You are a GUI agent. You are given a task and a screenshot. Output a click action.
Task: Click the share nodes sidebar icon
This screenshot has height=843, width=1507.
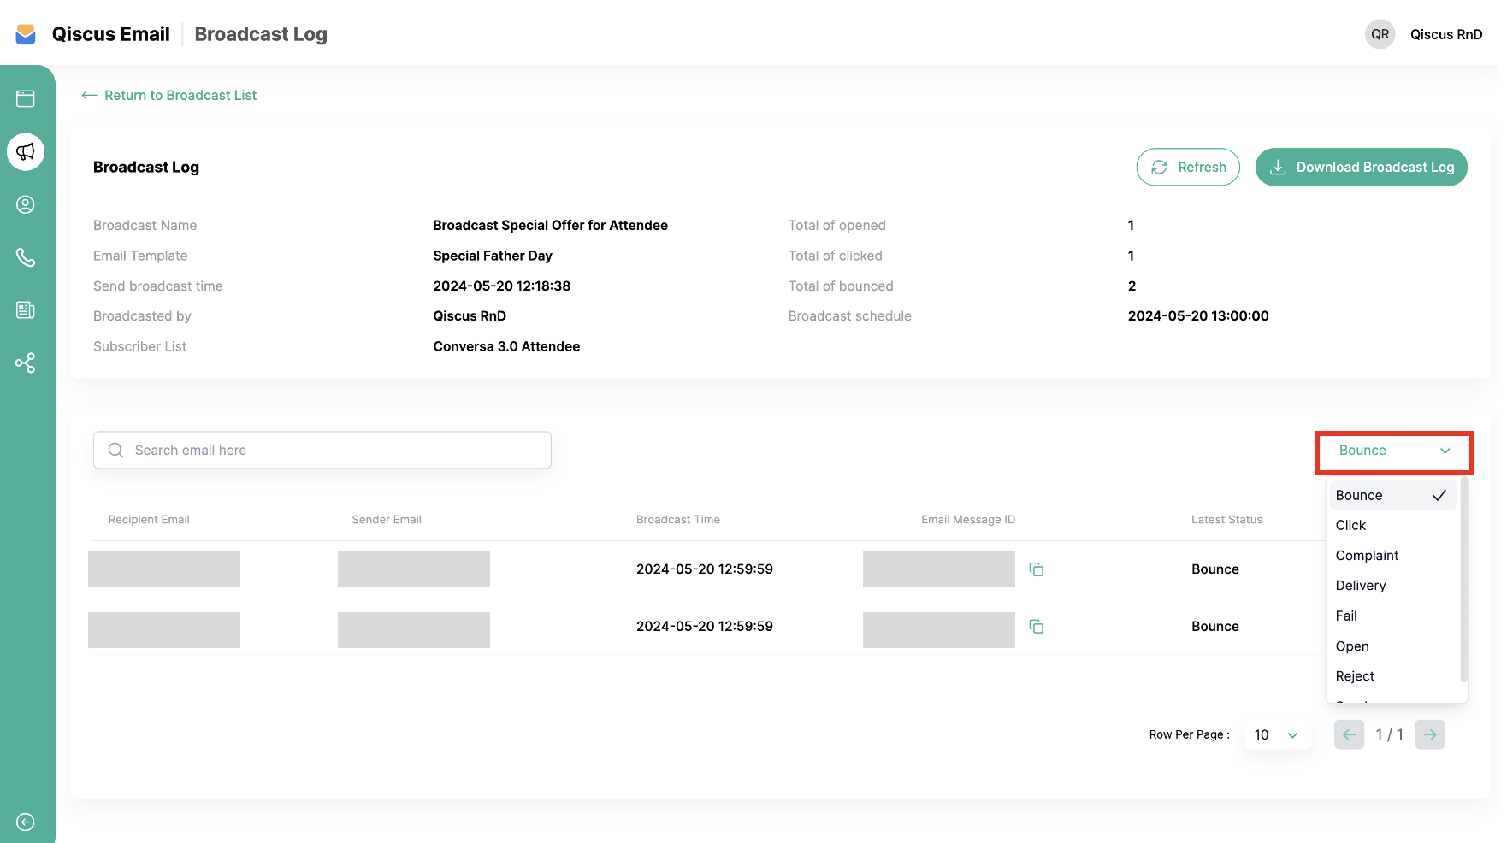(x=26, y=363)
